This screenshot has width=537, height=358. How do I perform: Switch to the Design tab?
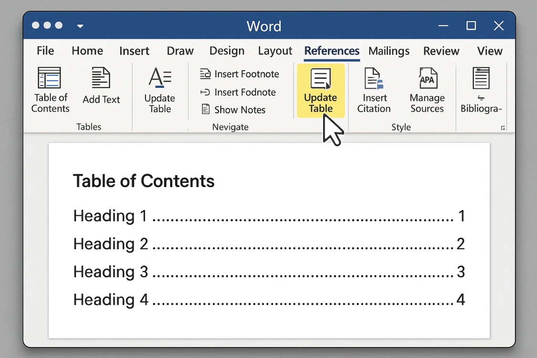point(227,51)
